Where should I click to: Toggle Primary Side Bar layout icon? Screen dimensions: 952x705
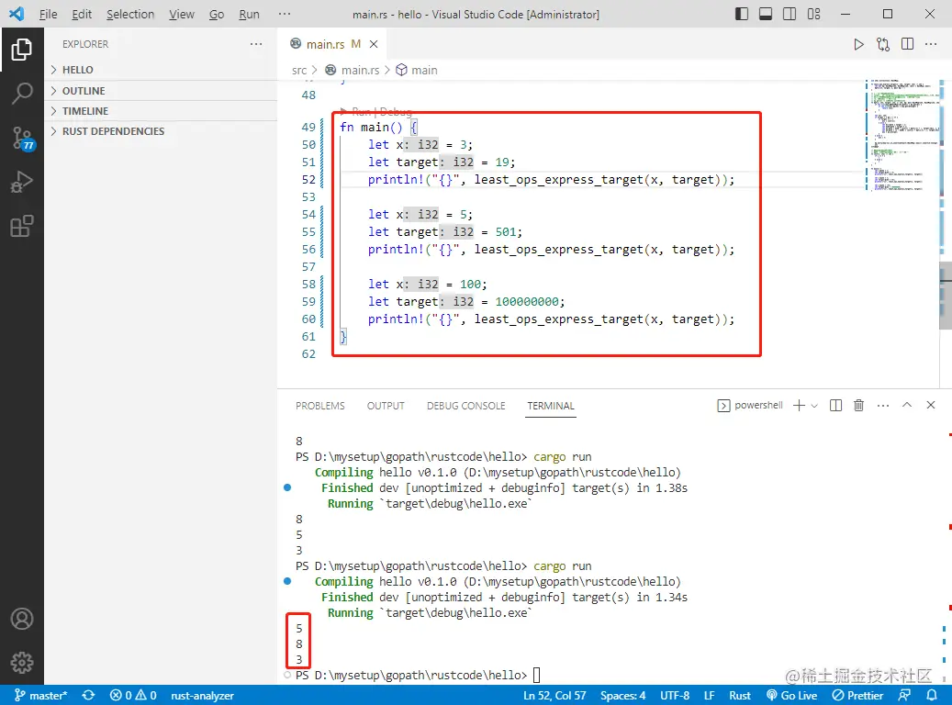(742, 14)
